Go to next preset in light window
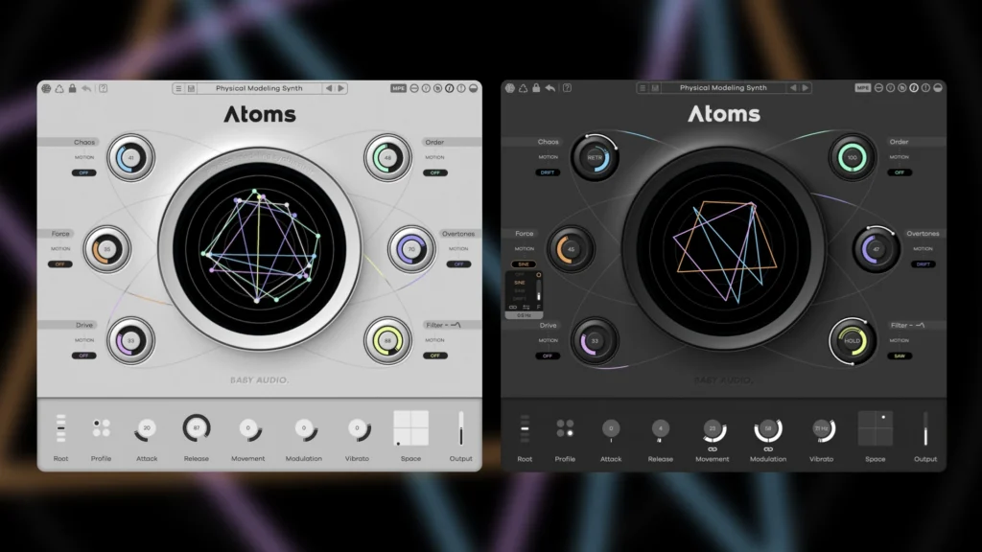 coord(341,88)
